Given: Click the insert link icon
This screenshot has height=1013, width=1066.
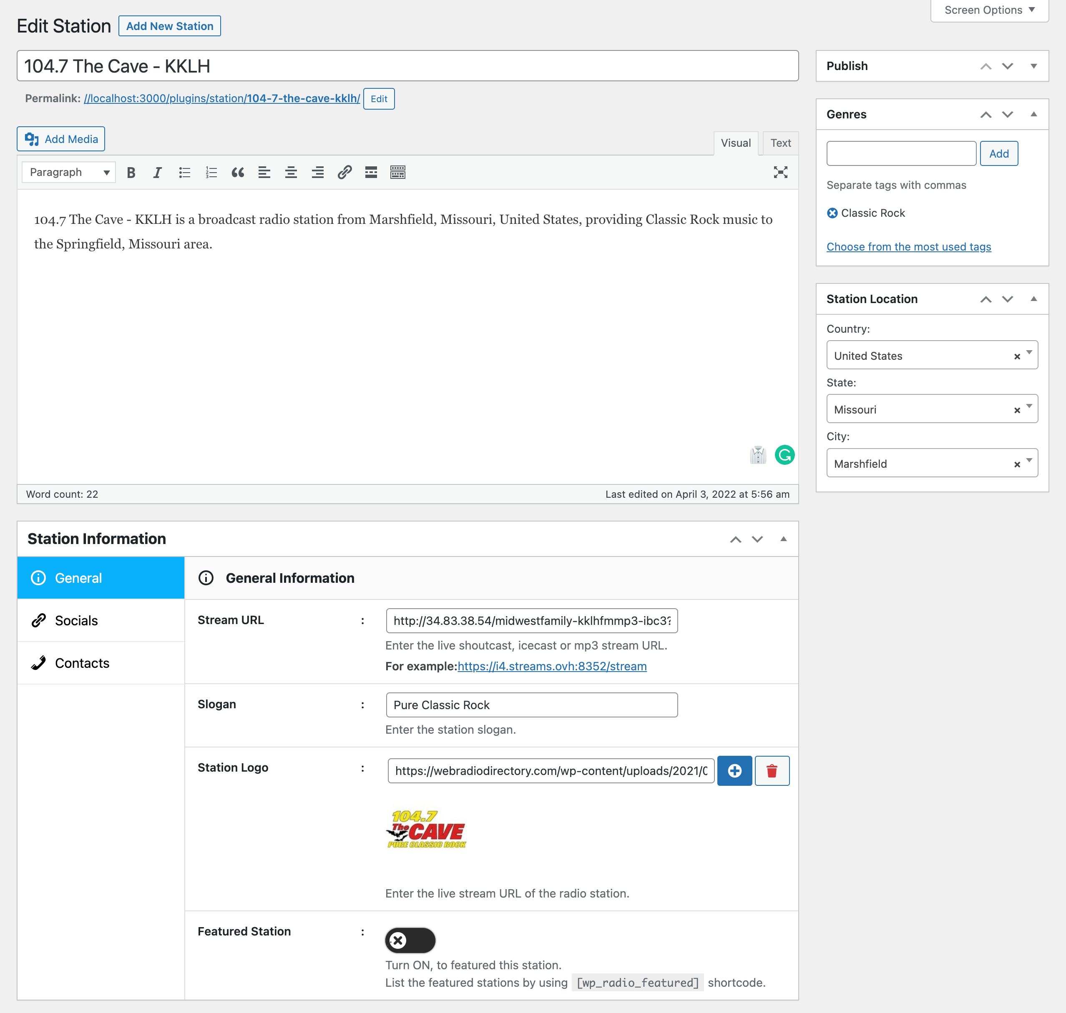Looking at the screenshot, I should [344, 172].
